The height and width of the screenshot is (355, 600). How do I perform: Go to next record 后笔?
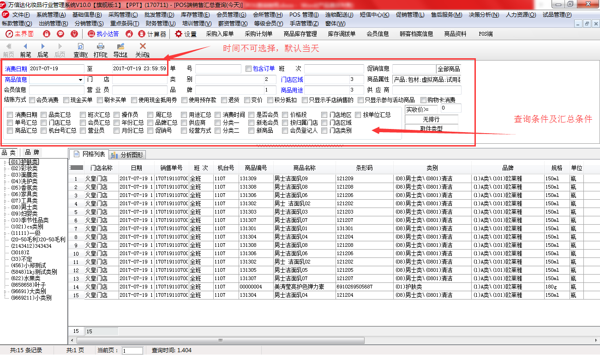point(43,50)
